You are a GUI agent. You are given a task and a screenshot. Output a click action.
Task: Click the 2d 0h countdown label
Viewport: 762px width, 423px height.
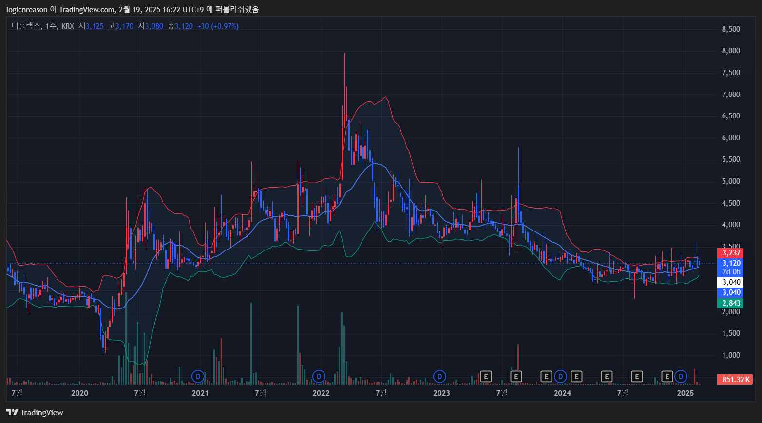pyautogui.click(x=730, y=272)
